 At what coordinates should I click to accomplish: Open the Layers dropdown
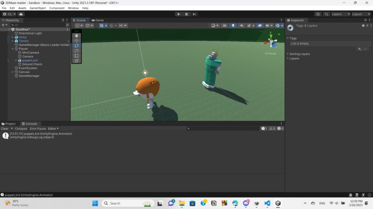tap(341, 14)
